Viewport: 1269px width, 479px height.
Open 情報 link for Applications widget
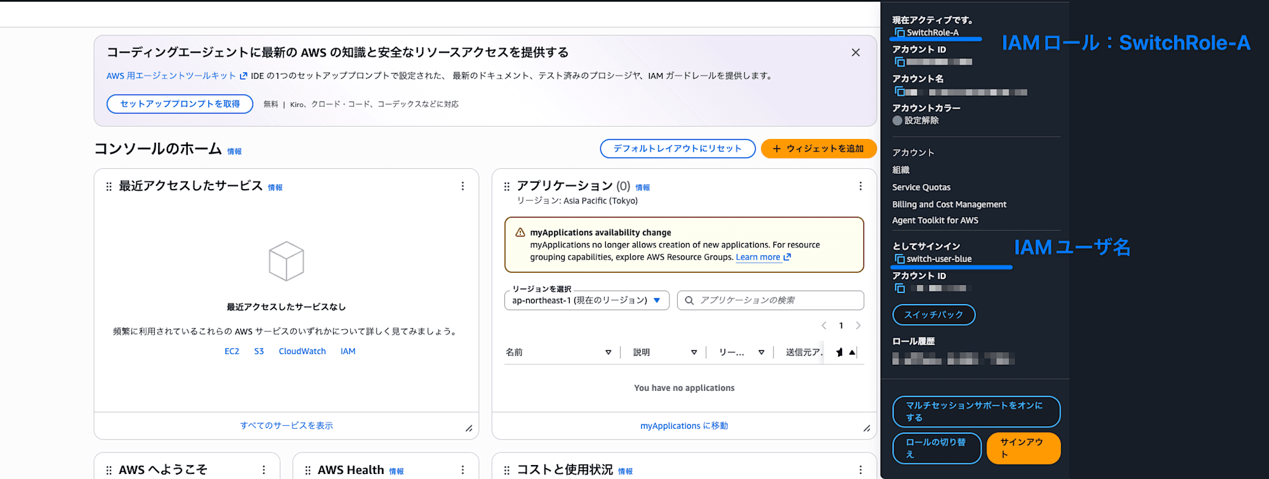[x=643, y=188]
